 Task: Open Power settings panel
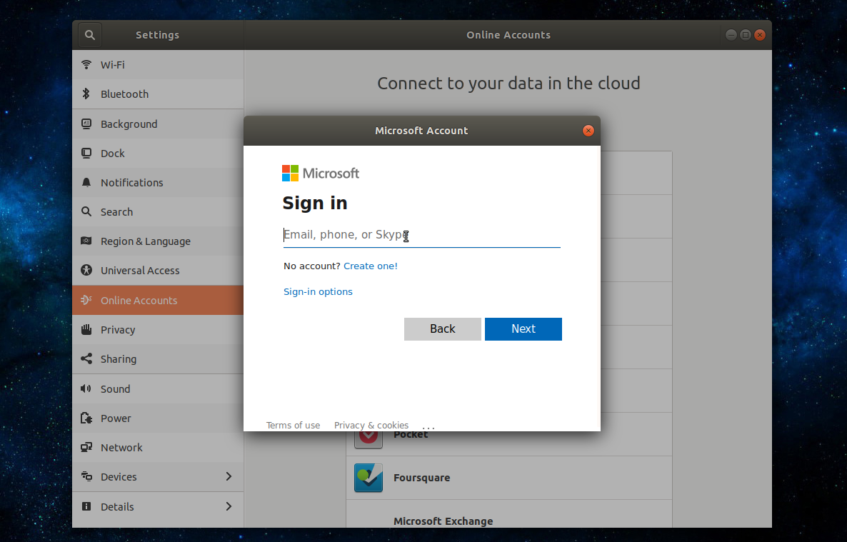(158, 418)
